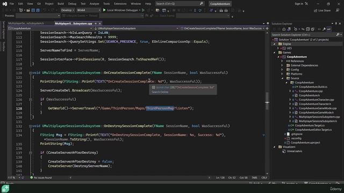344x193 pixels.
Task: Collapse the Visualizers folder
Action: [x=274, y=147]
